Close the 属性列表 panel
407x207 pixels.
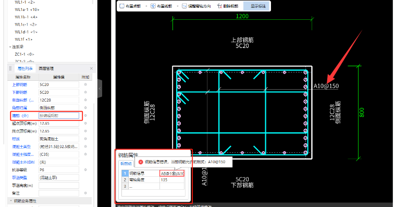(x=91, y=69)
